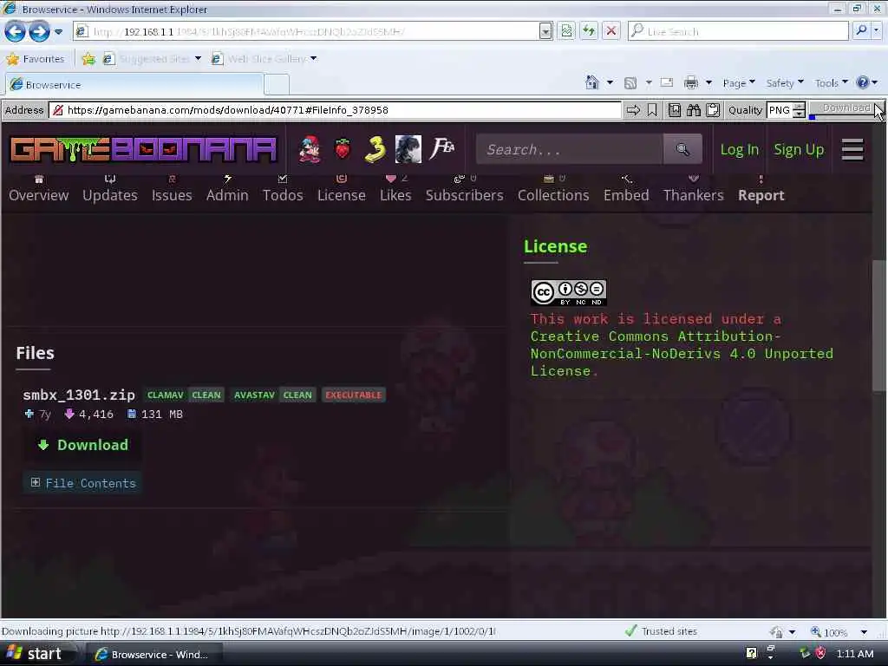Click the smbx_1301.zip file name
The image size is (888, 666).
click(79, 395)
